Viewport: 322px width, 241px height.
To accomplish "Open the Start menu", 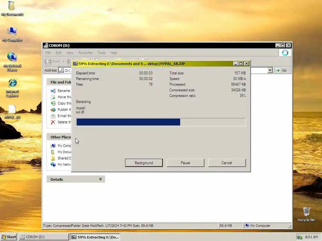I will (x=8, y=237).
